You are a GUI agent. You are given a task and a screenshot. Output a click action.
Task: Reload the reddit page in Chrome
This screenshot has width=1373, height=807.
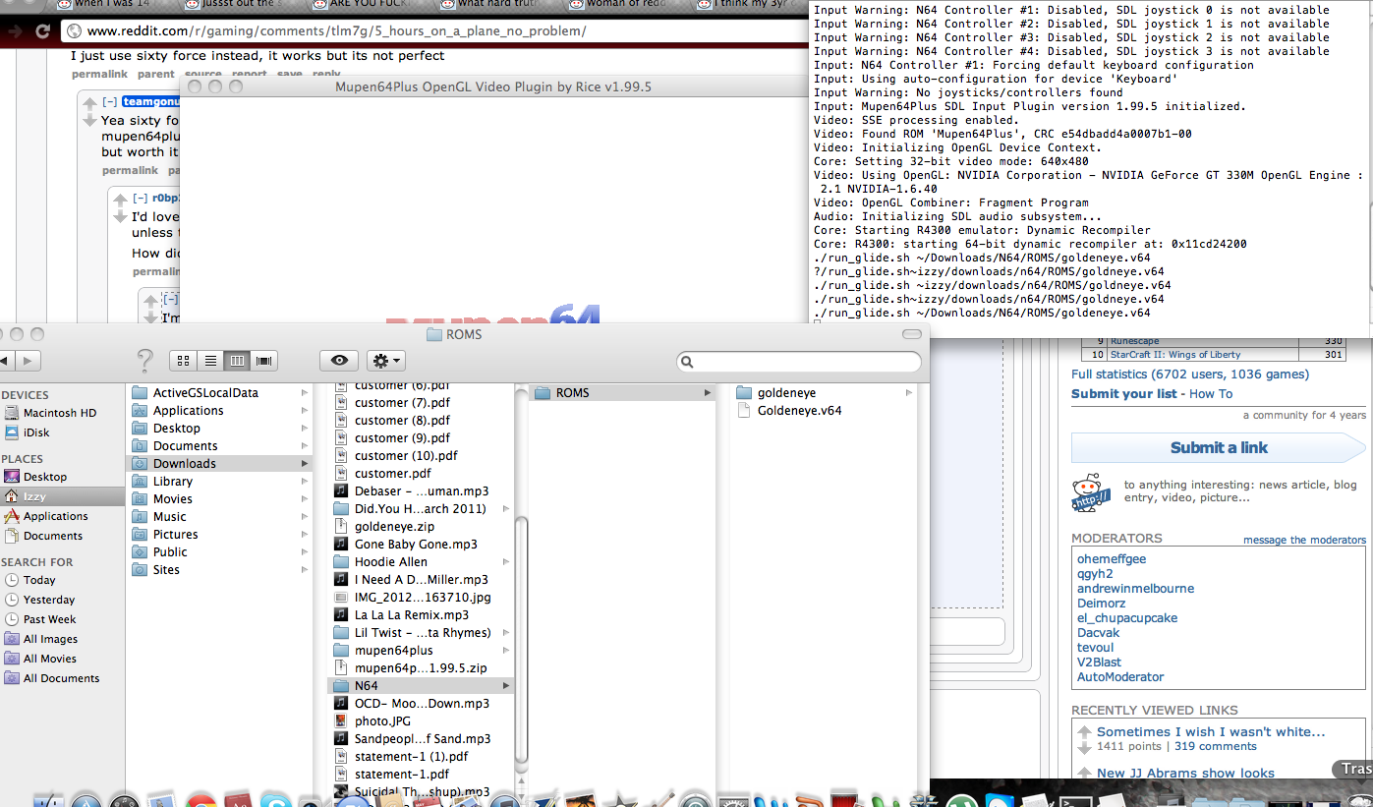click(x=43, y=31)
